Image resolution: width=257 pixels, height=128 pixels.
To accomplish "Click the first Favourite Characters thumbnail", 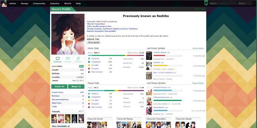I will [x=148, y=125].
